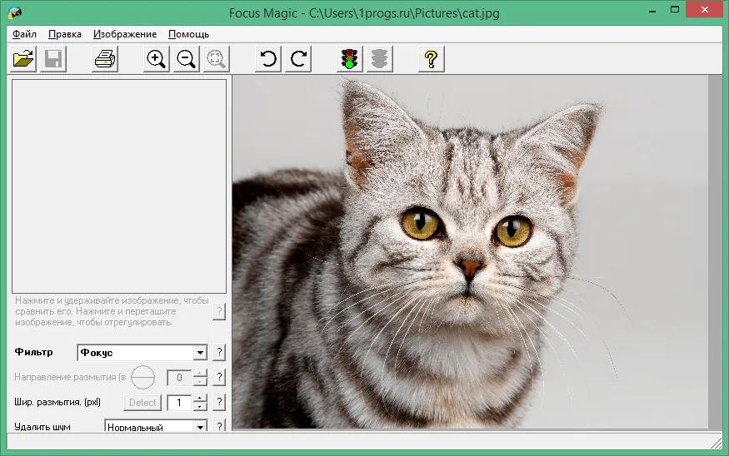Print the image using the printer icon

click(105, 59)
